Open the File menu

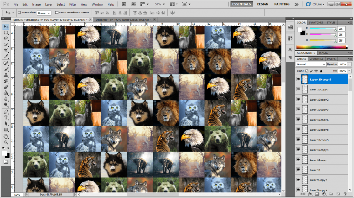(x=16, y=4)
